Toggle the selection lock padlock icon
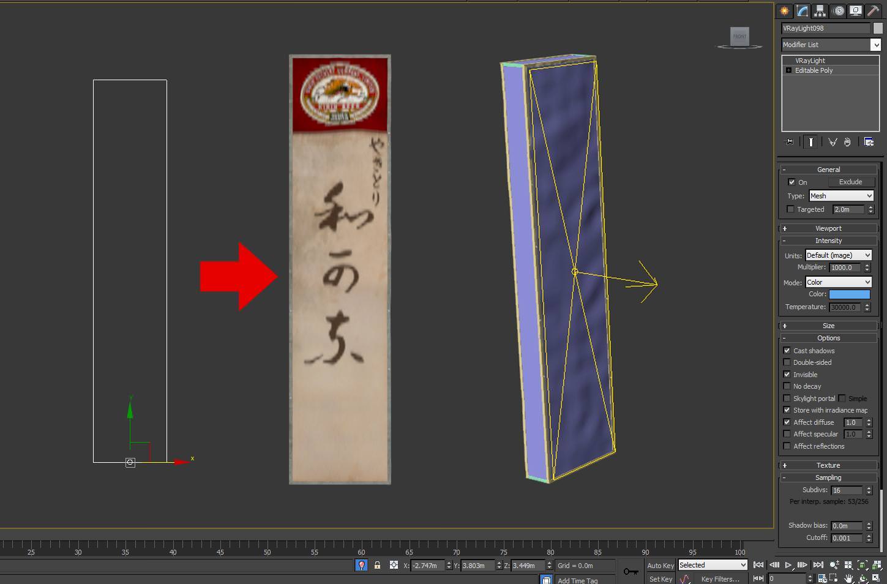The height and width of the screenshot is (584, 887). pos(377,566)
